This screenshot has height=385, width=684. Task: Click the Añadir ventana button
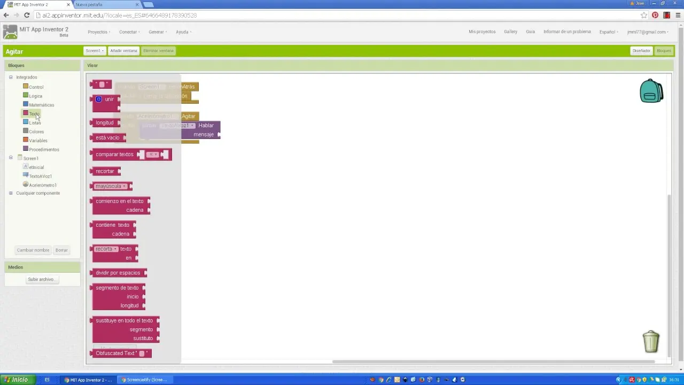(x=123, y=51)
